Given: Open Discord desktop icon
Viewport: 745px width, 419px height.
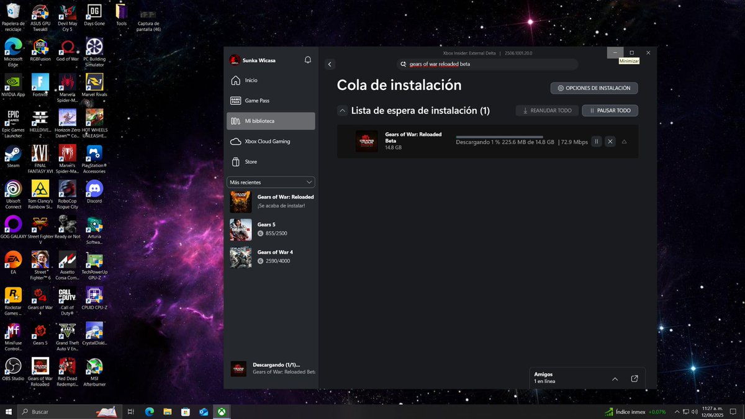Looking at the screenshot, I should [x=94, y=192].
